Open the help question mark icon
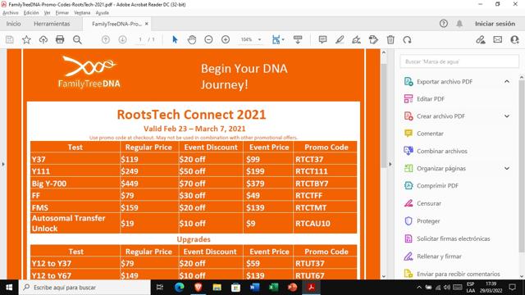Viewport: 525px width, 295px height. [x=444, y=24]
